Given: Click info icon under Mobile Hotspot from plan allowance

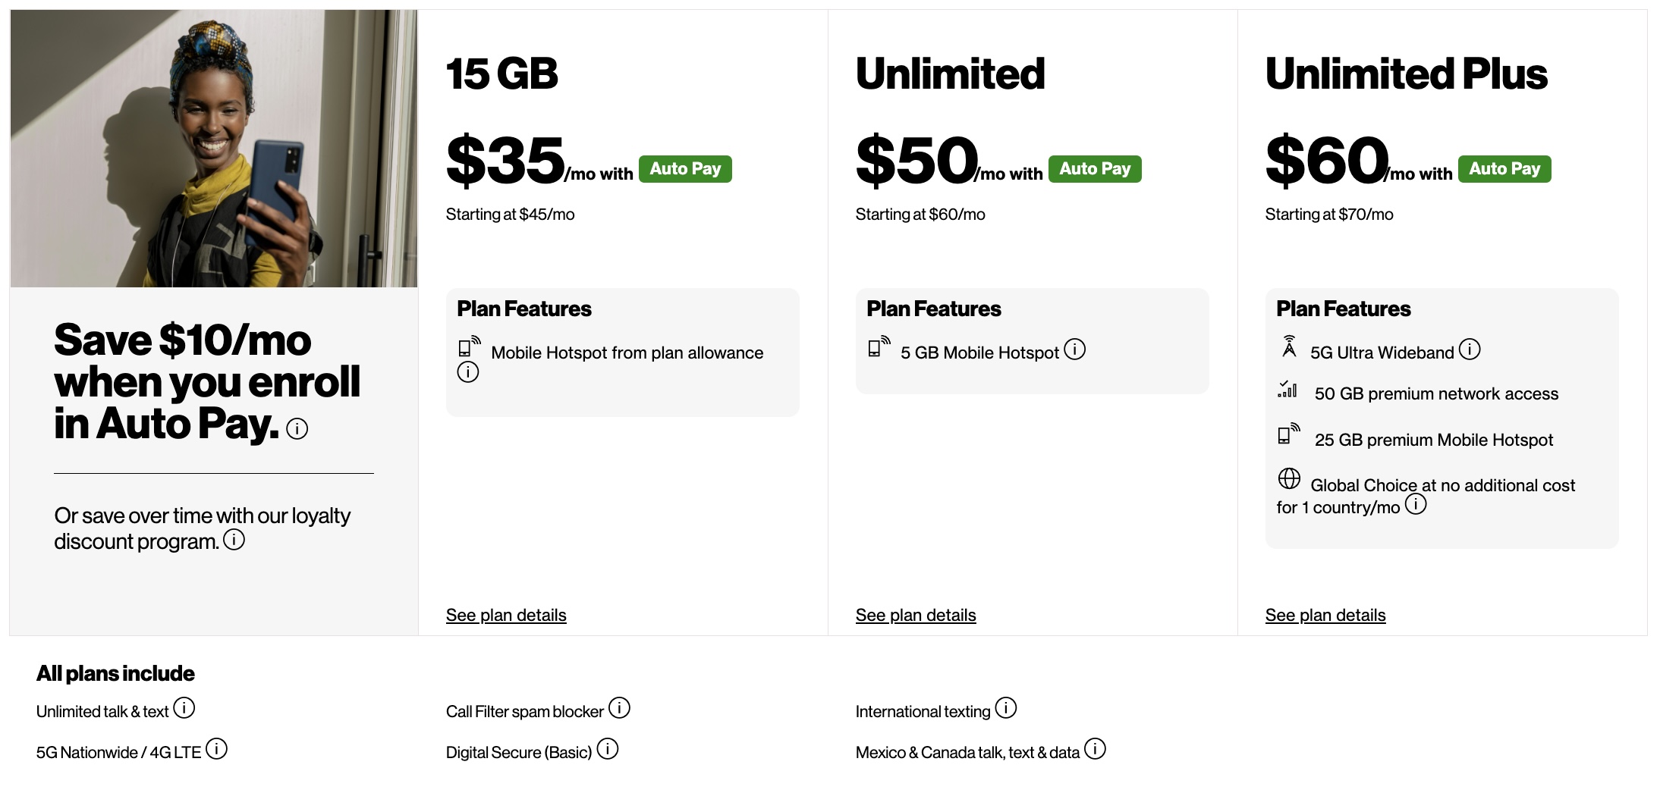Looking at the screenshot, I should [x=468, y=372].
